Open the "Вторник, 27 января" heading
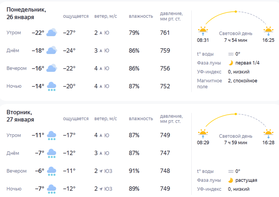Screen dimensions: 279x197 click(21, 116)
